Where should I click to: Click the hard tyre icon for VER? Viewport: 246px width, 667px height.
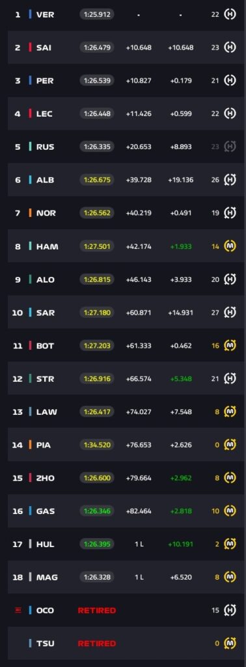[x=230, y=14]
